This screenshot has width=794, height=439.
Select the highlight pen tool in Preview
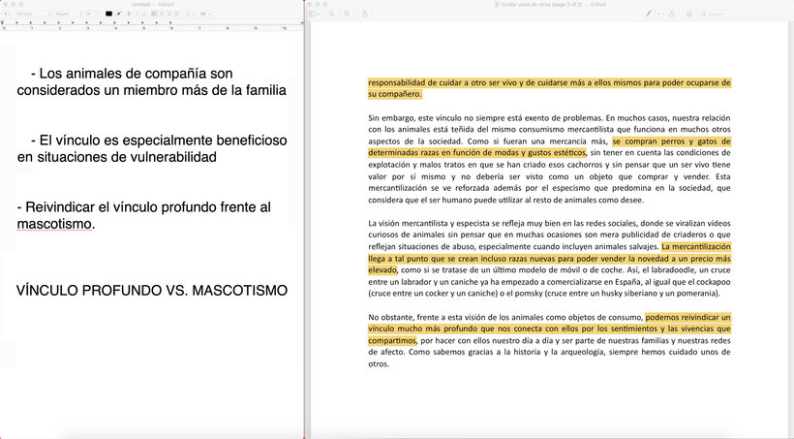pyautogui.click(x=648, y=14)
